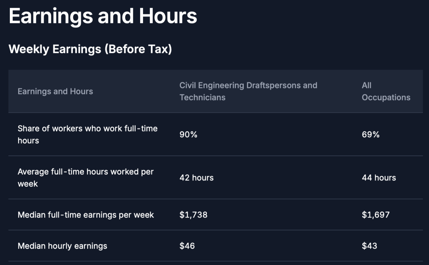The width and height of the screenshot is (429, 265).
Task: Click the Median hourly earnings row label
Action: [x=62, y=246]
